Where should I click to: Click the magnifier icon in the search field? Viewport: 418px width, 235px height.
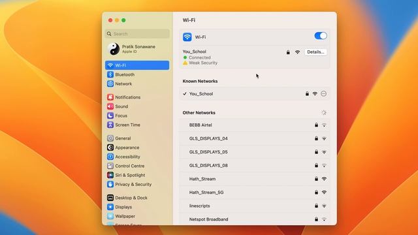coord(109,34)
